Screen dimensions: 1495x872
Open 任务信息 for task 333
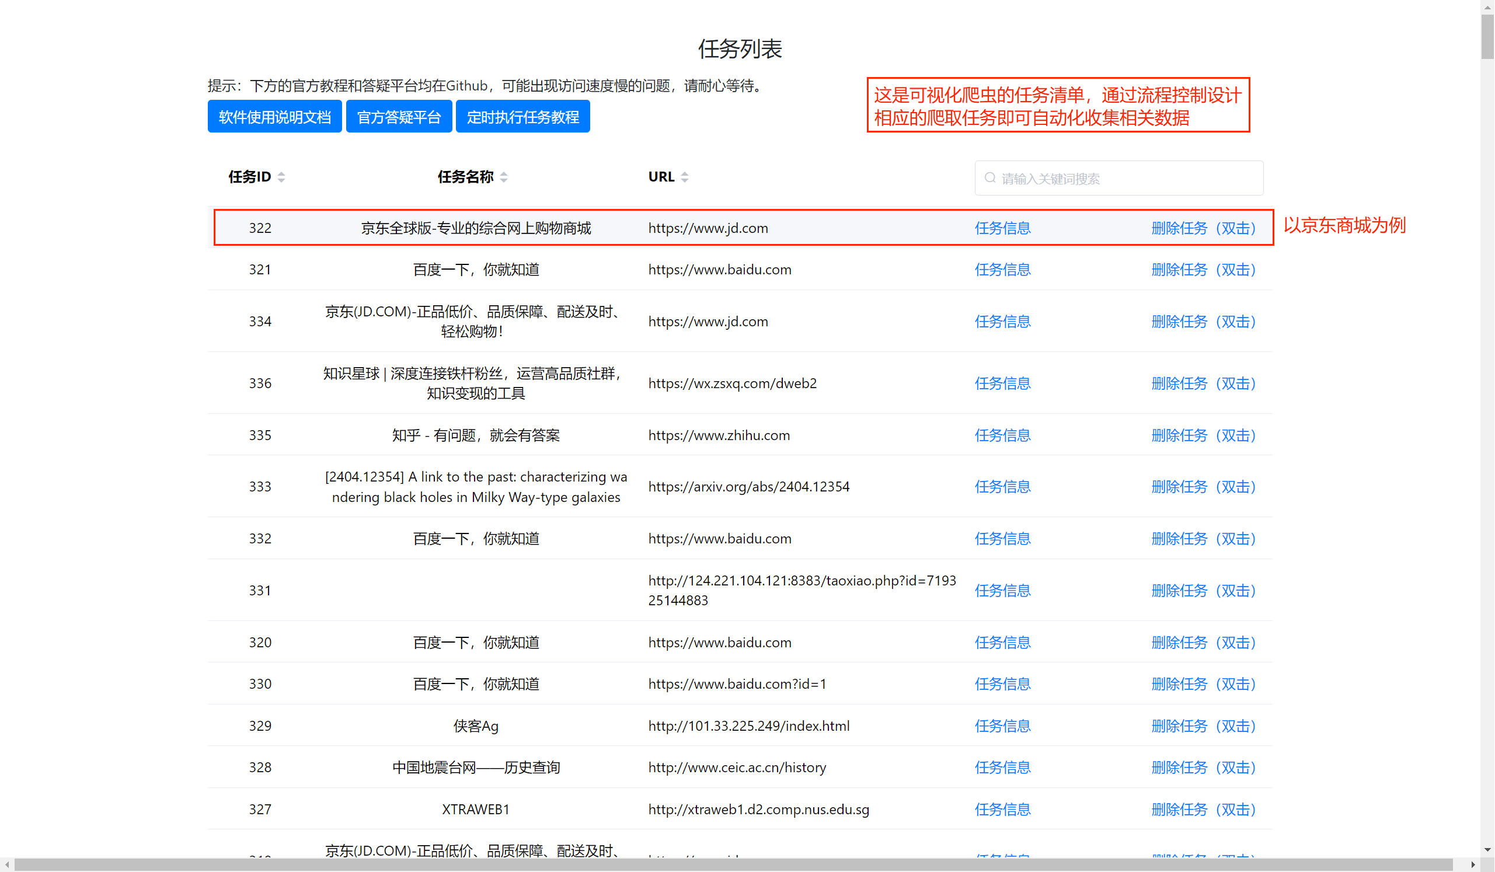point(1002,486)
